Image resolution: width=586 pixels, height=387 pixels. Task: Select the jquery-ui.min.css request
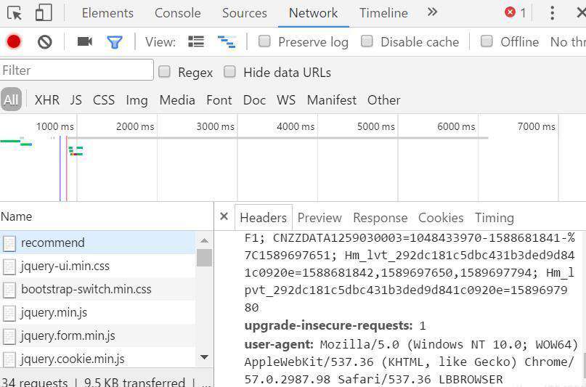tap(97, 266)
